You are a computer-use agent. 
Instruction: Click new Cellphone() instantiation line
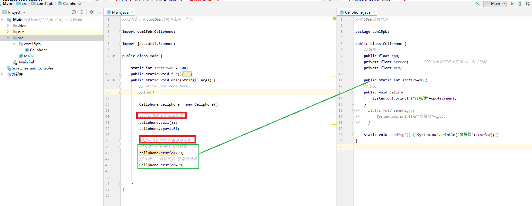click(179, 104)
